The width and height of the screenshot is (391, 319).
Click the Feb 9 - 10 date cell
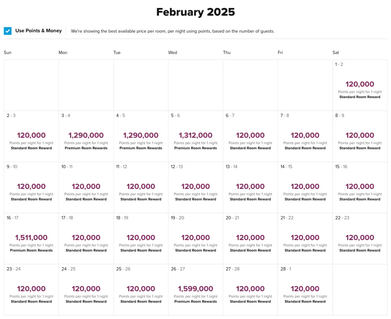pos(31,188)
